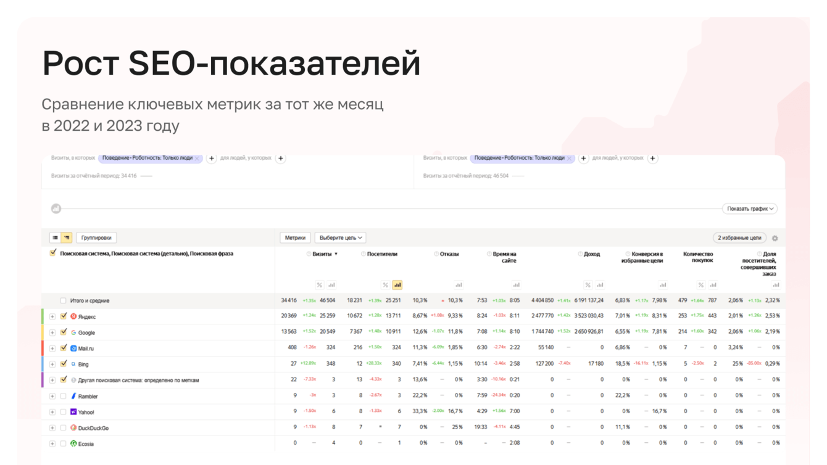Expand the Rambler row
This screenshot has width=827, height=465.
coord(52,396)
